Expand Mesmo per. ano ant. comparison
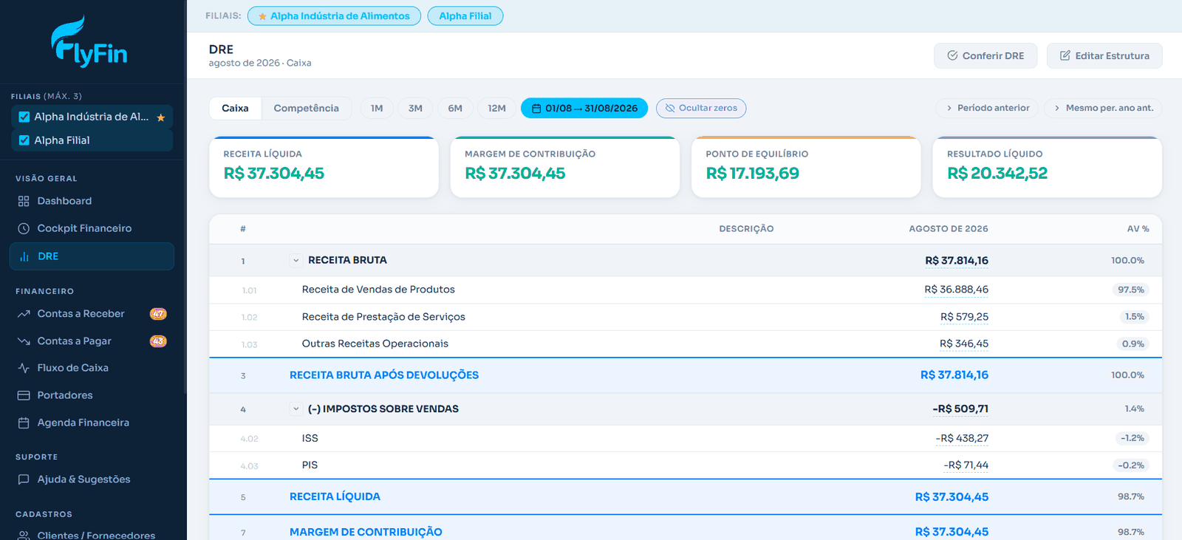 (1103, 108)
